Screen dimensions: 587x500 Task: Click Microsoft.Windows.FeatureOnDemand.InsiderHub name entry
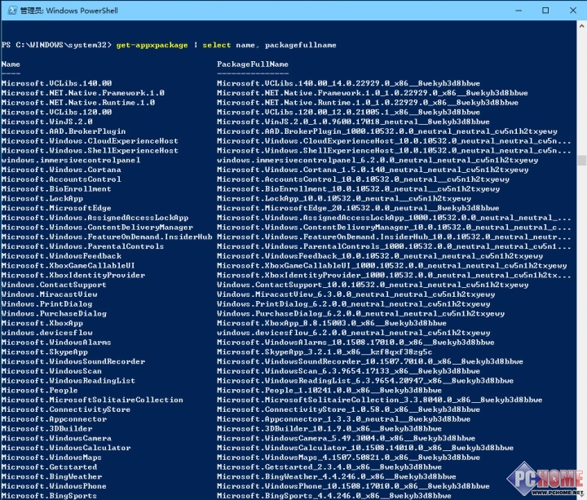(x=107, y=237)
